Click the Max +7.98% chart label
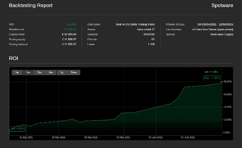Image resolution: width=242 pixels, height=148 pixels. (212, 78)
